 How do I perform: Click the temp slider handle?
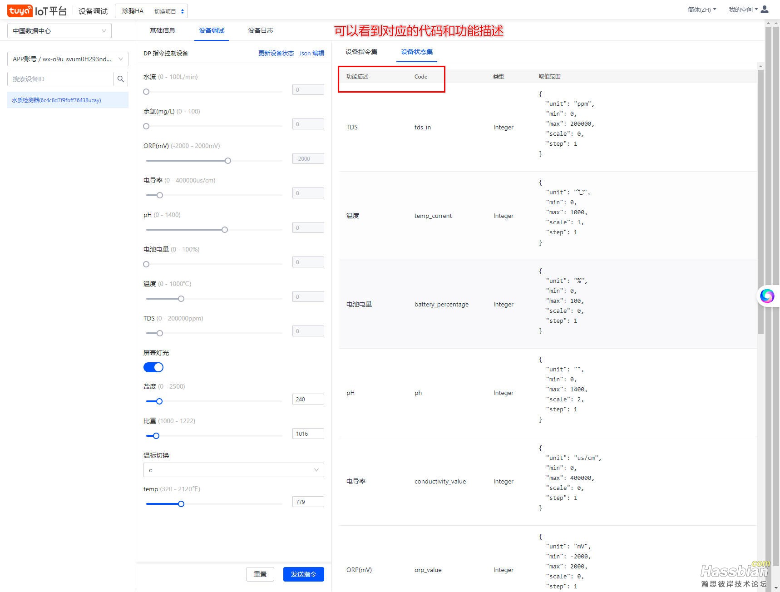181,504
